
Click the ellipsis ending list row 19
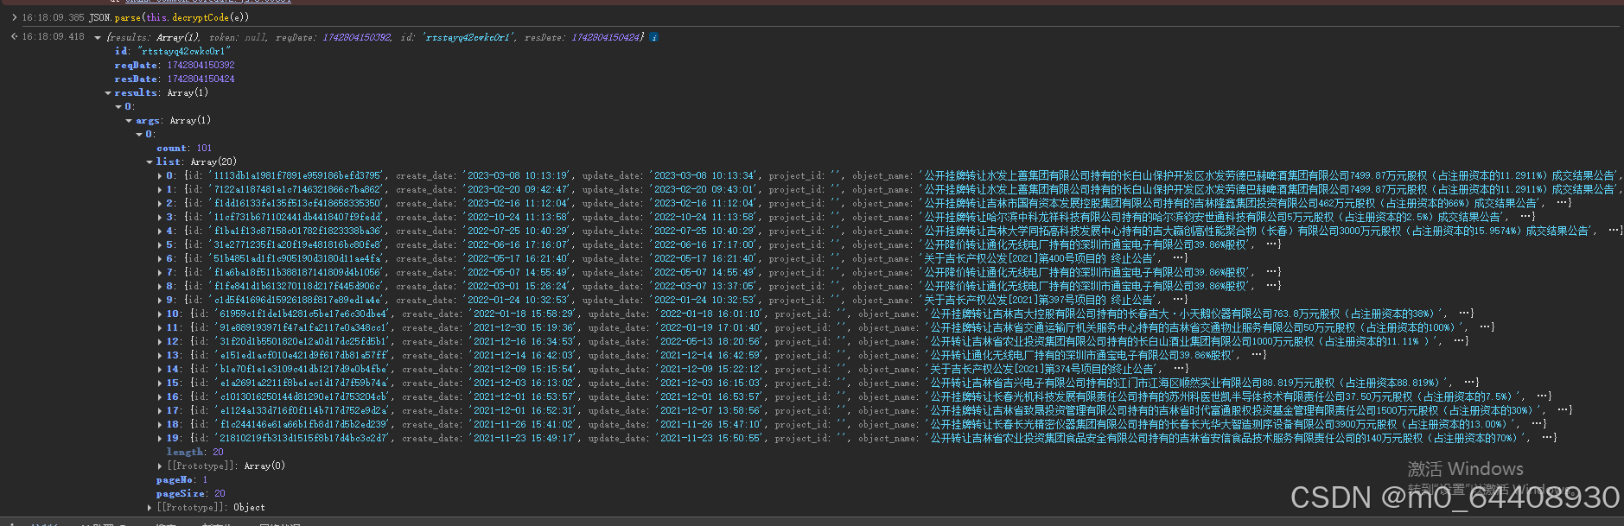pos(1548,438)
